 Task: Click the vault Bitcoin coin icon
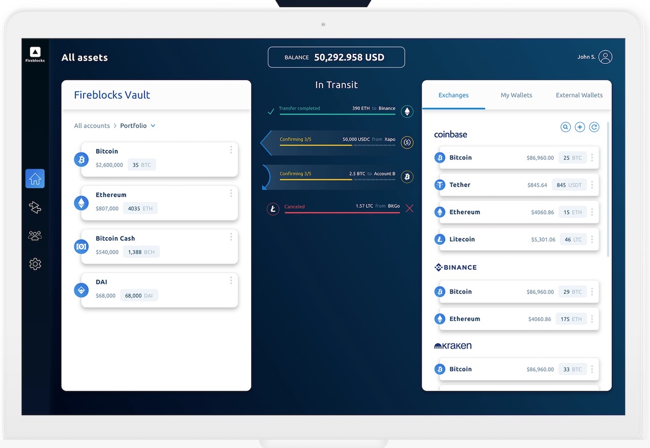coord(81,160)
